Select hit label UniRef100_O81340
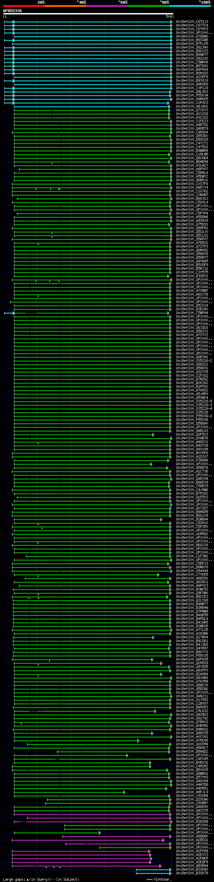The width and height of the screenshot is (214, 882). [x=192, y=48]
